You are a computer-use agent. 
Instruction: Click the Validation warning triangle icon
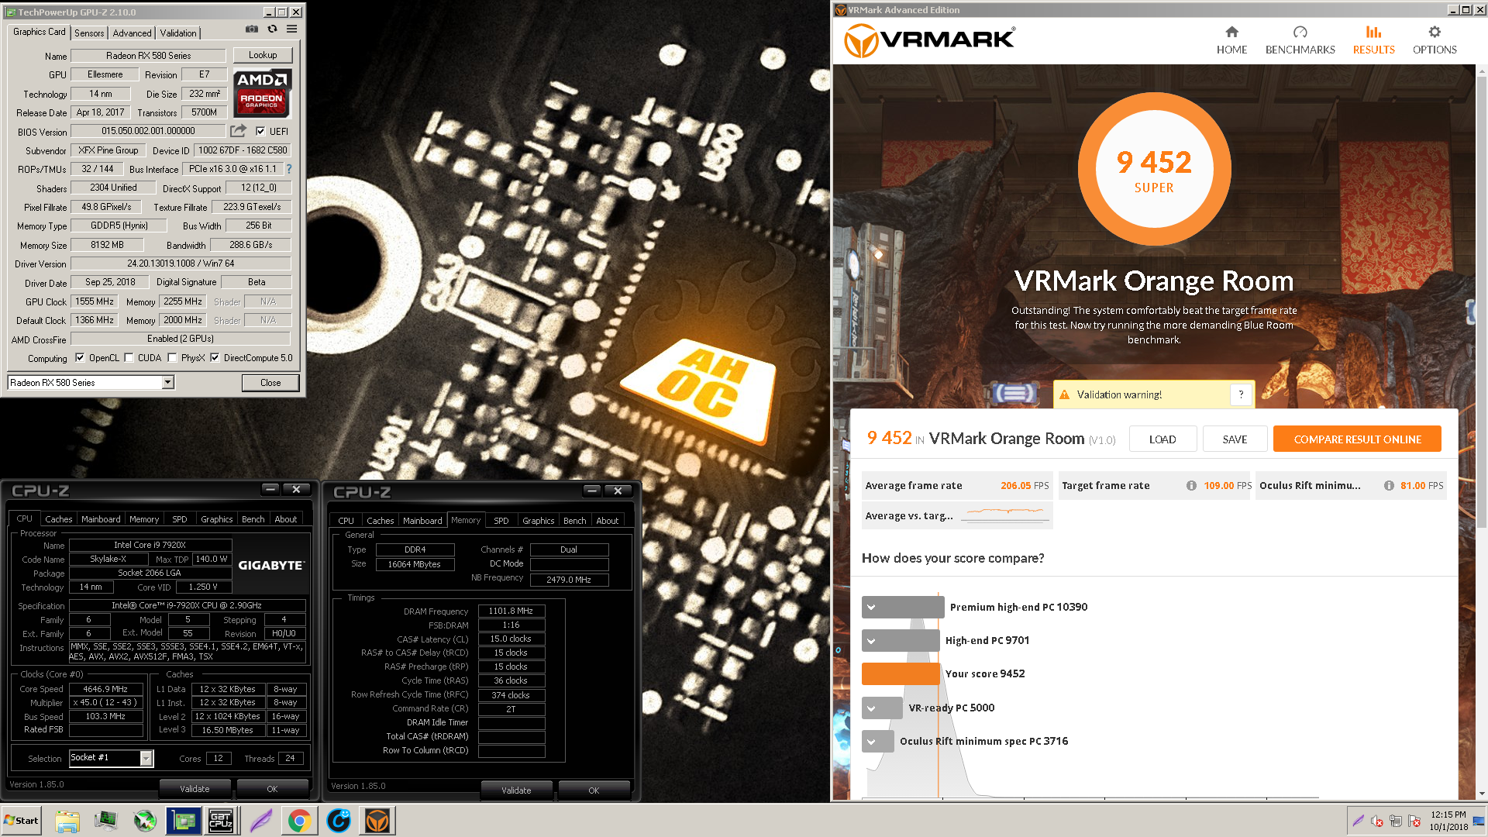(x=1064, y=395)
